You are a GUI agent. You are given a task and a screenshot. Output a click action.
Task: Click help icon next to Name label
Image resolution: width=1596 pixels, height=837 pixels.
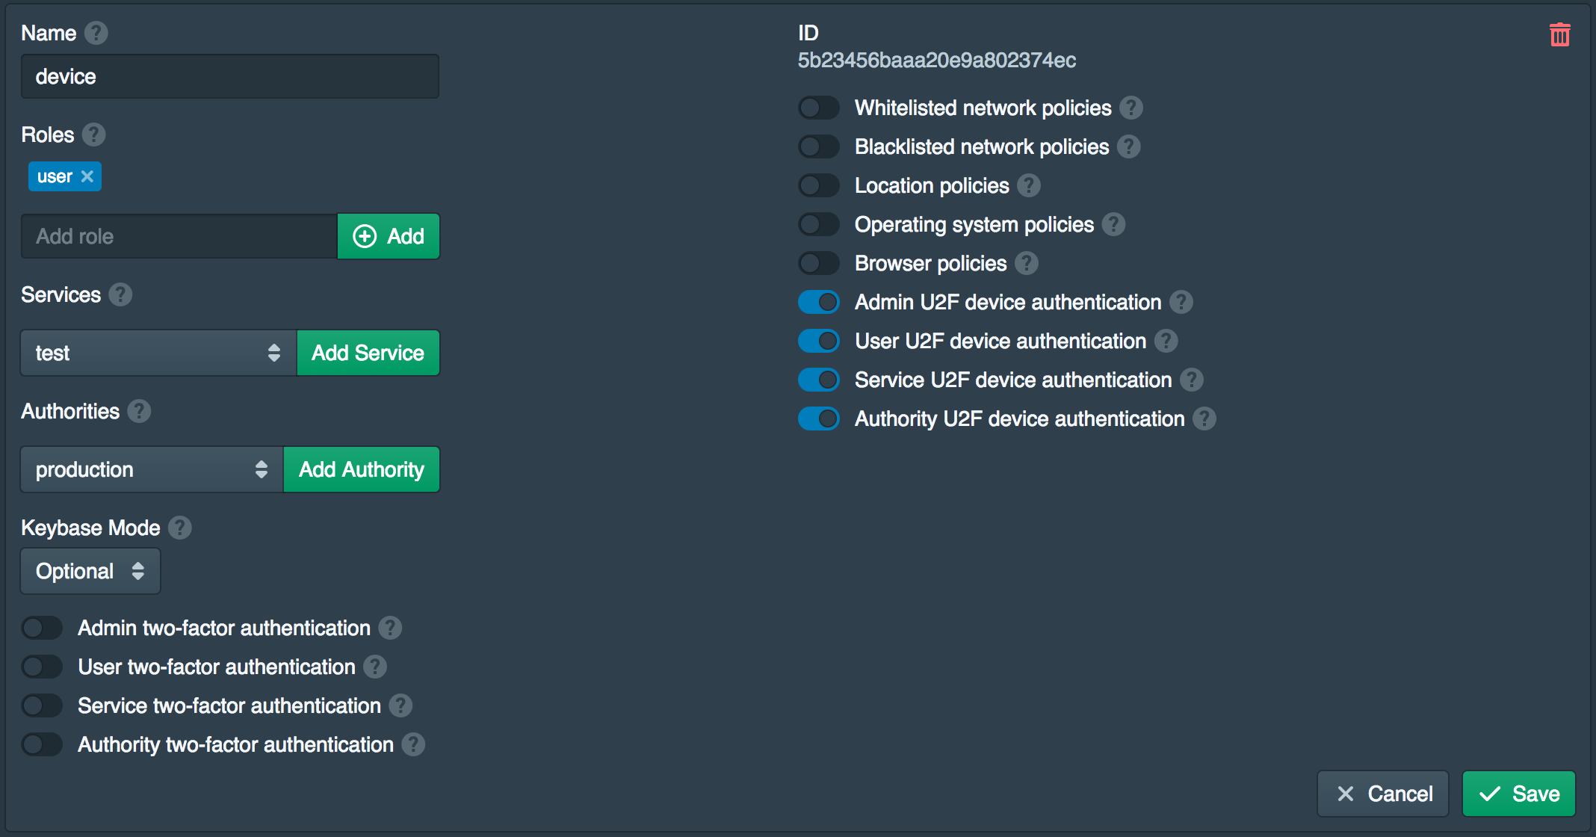(96, 33)
